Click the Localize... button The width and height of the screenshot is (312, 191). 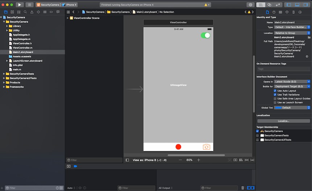click(283, 121)
